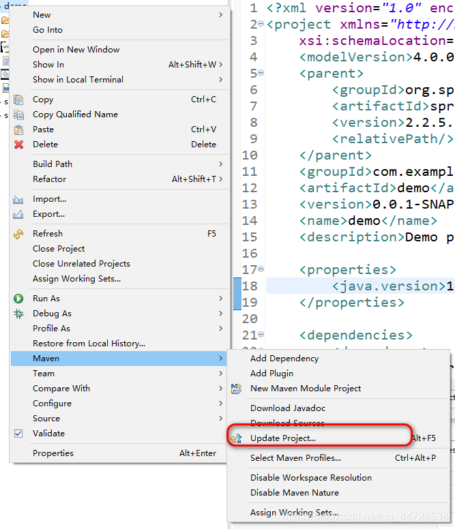This screenshot has width=455, height=529.
Task: Click the New Maven Module Project icon
Action: coord(236,389)
